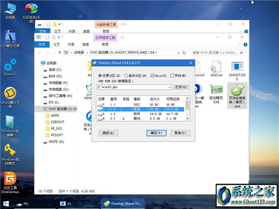279x209 pixels.
Task: Click the Windows Start button
Action: coord(6,203)
